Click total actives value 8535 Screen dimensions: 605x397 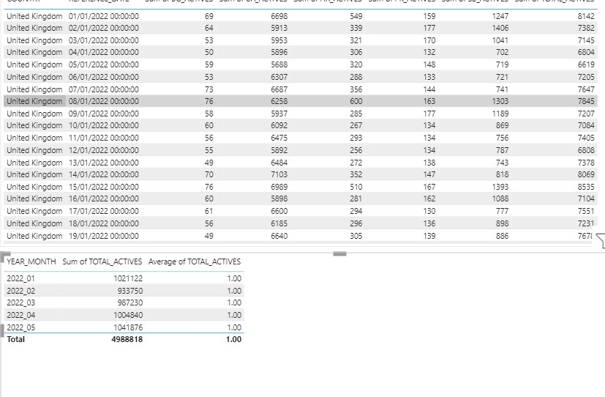pos(586,187)
